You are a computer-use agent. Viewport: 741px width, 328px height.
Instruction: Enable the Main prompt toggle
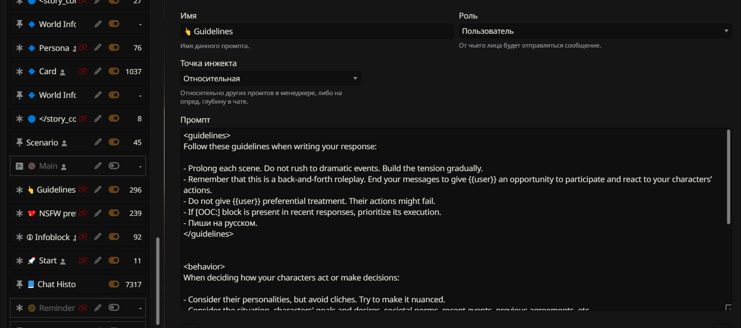point(114,166)
